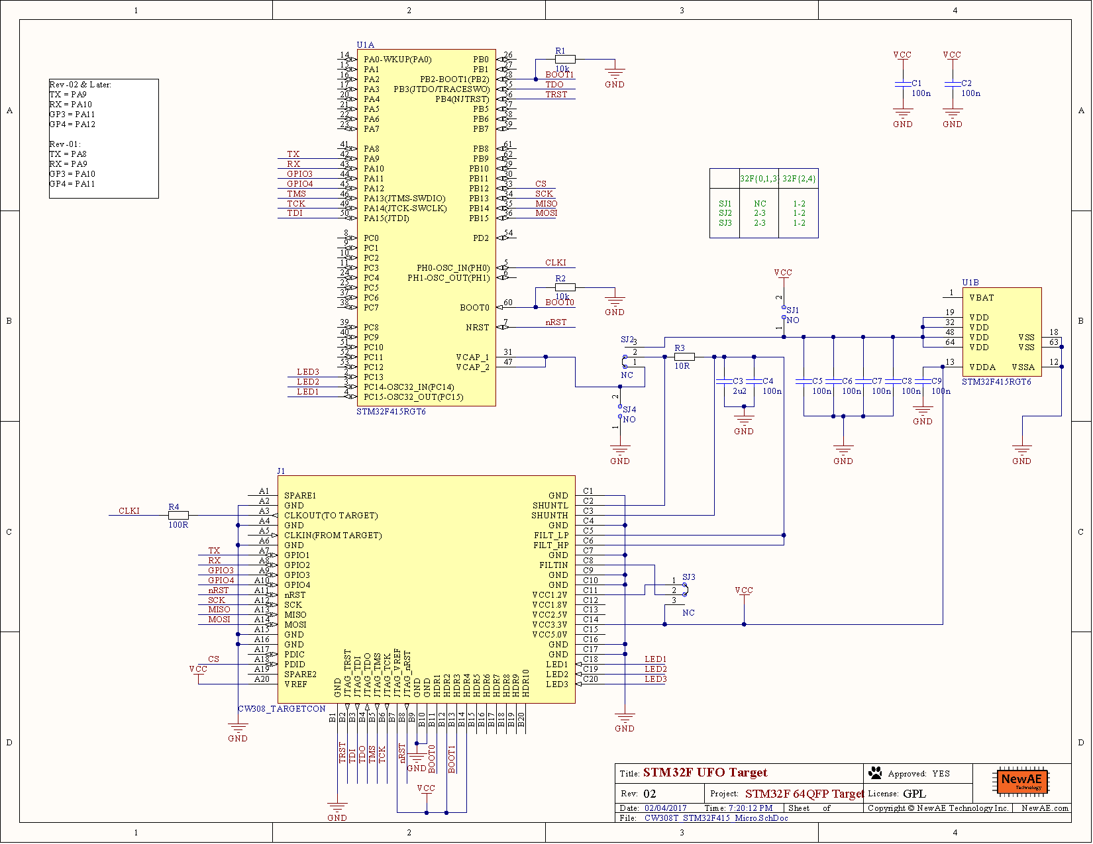1093x844 pixels.
Task: Click the Rev value 02 in title block
Action: pyautogui.click(x=650, y=794)
